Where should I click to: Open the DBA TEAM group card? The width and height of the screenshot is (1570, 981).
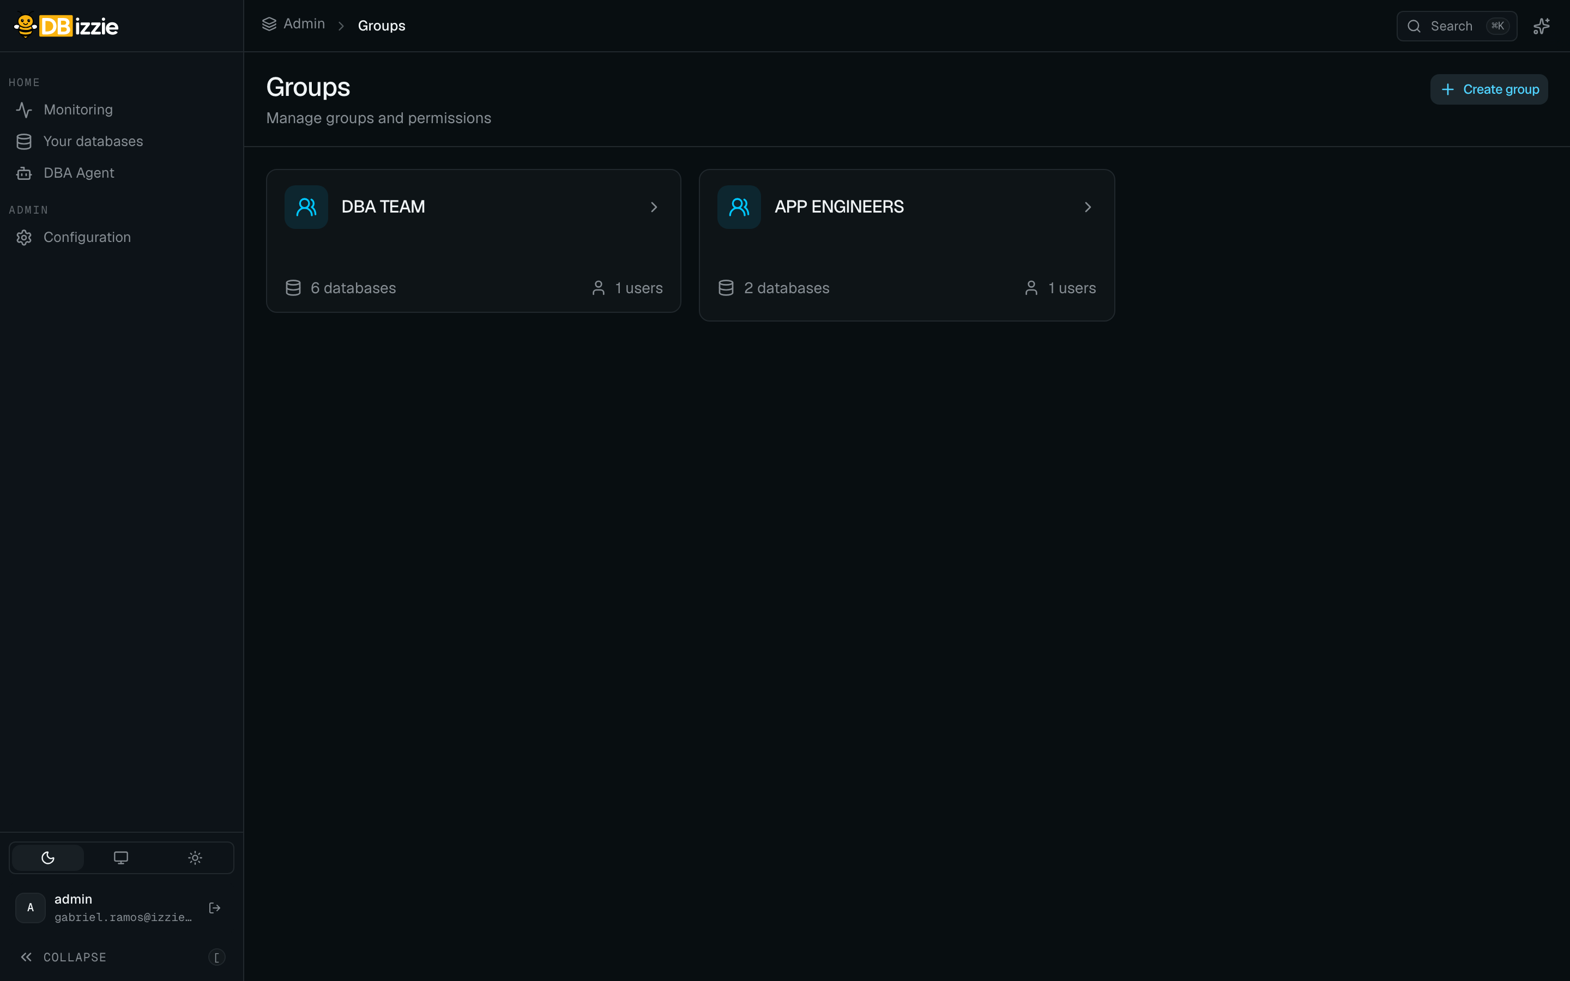[474, 241]
